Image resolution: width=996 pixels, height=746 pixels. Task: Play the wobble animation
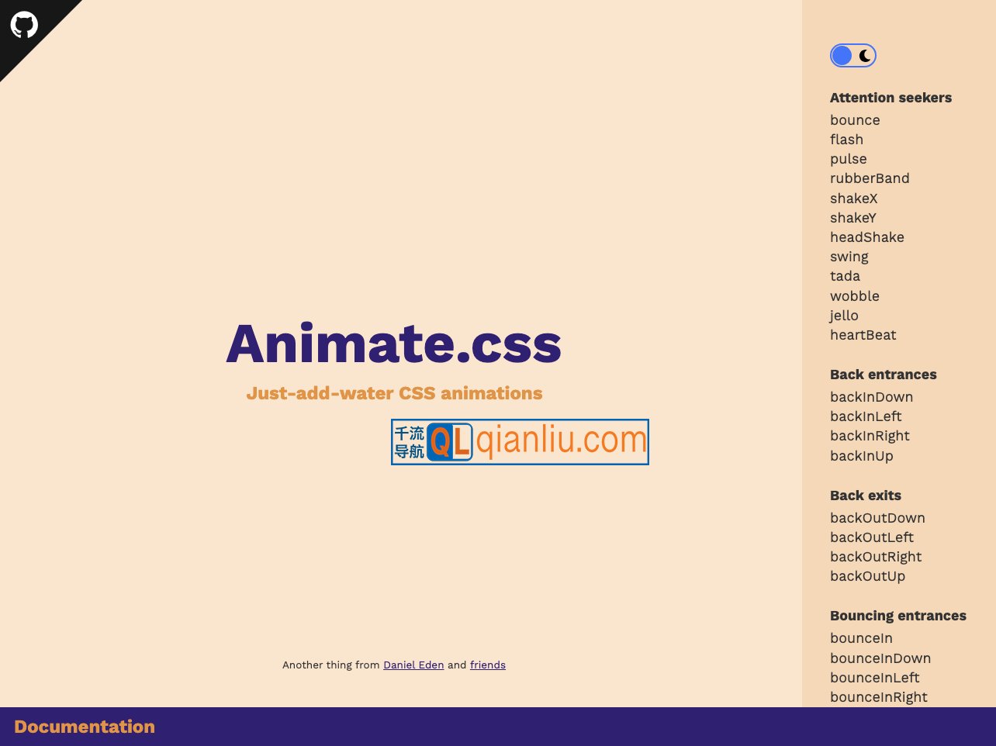point(855,296)
